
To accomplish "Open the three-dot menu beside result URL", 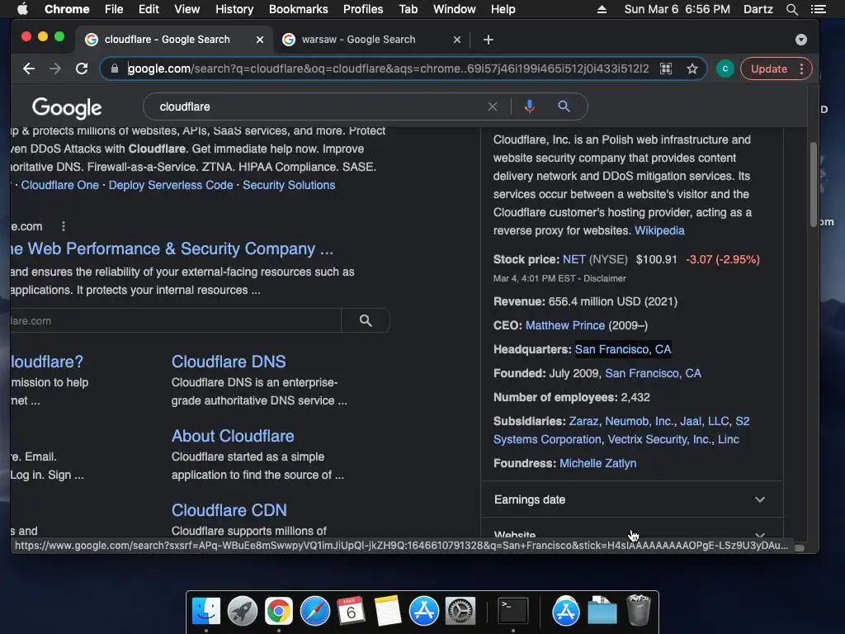I will pos(64,226).
